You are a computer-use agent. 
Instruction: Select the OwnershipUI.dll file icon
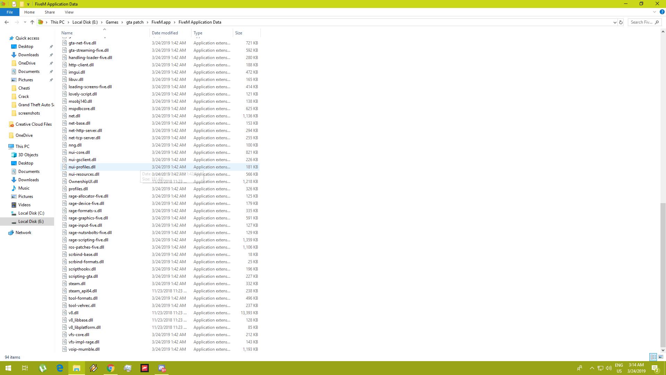(x=65, y=182)
